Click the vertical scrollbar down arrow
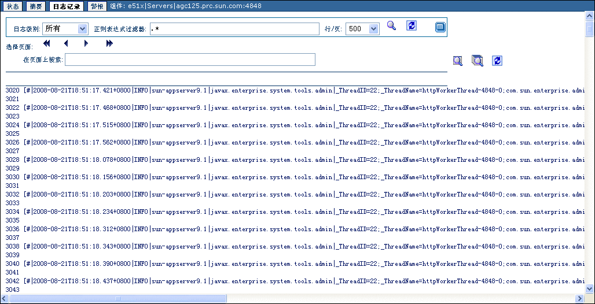Screen dimensions: 595x304 point(590,288)
